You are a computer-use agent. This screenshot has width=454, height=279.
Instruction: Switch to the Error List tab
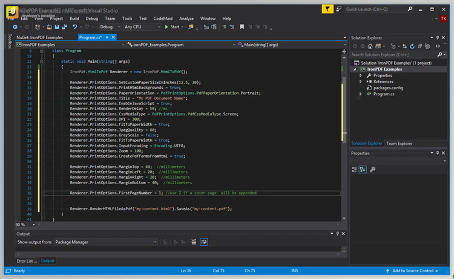(x=27, y=261)
